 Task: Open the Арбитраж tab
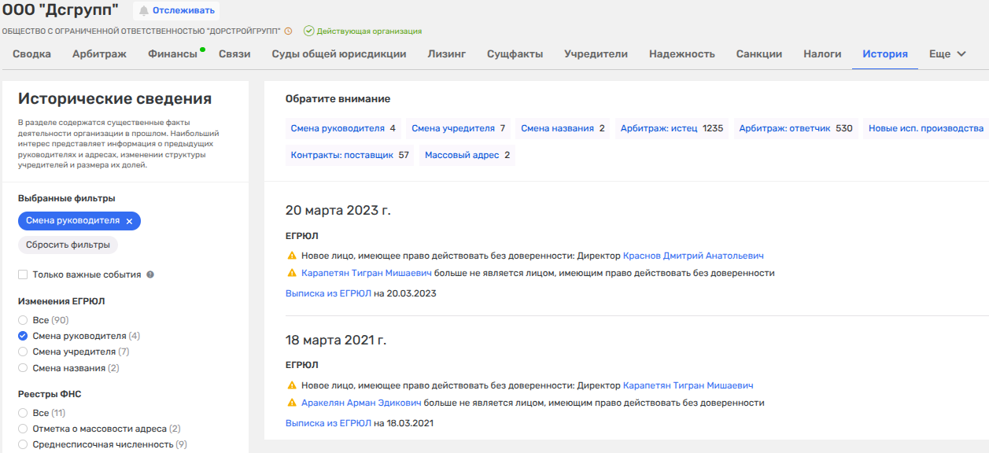click(99, 54)
